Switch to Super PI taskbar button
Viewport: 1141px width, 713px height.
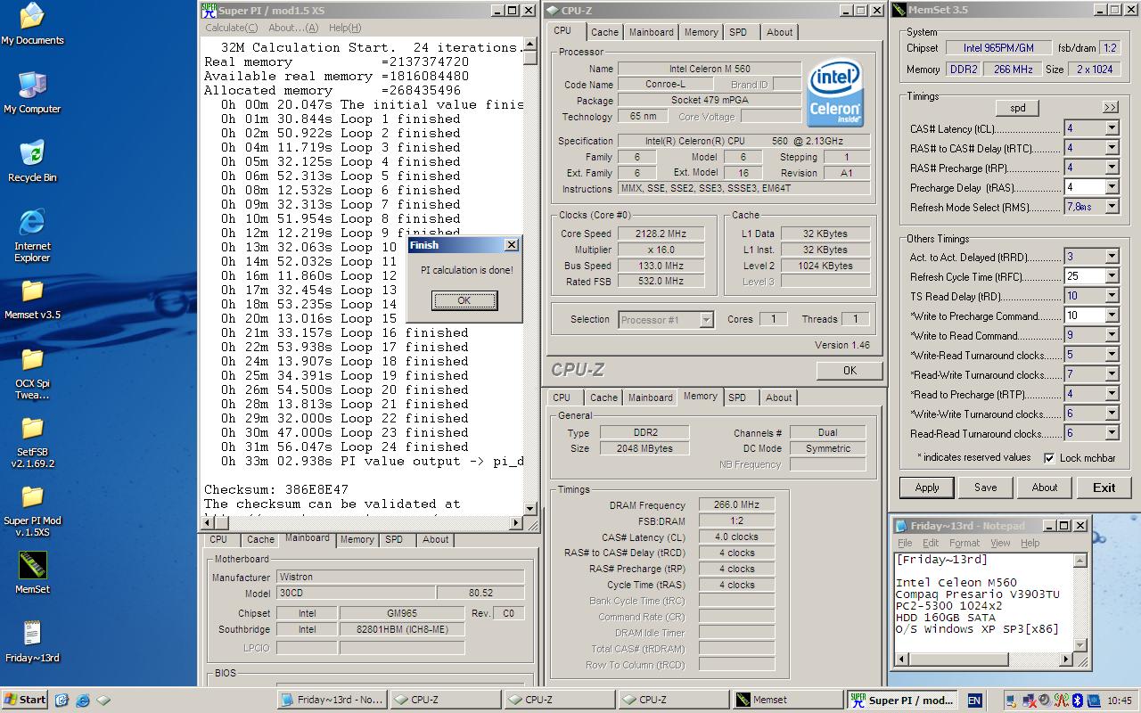901,700
